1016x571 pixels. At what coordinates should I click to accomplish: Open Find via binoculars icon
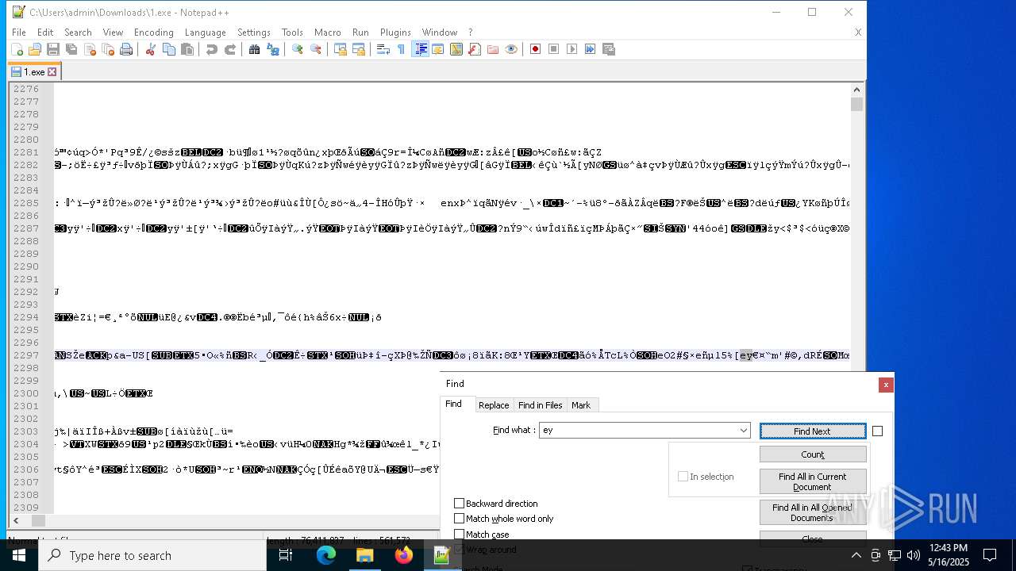click(254, 49)
